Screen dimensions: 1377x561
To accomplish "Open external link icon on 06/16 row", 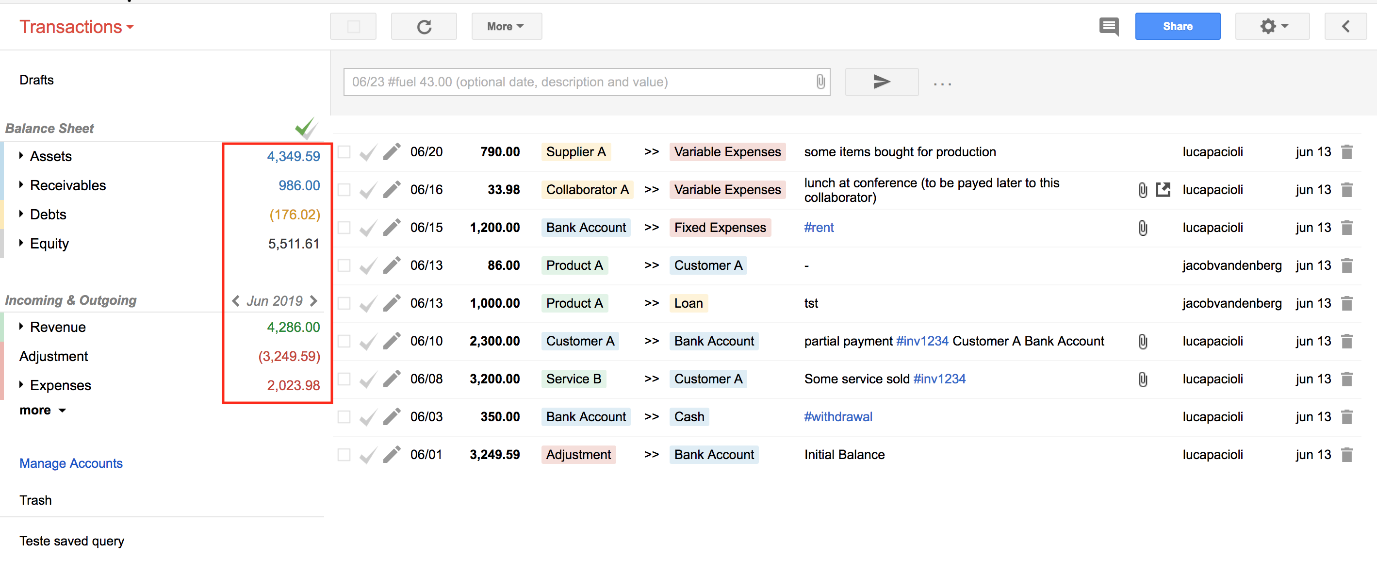I will 1163,190.
